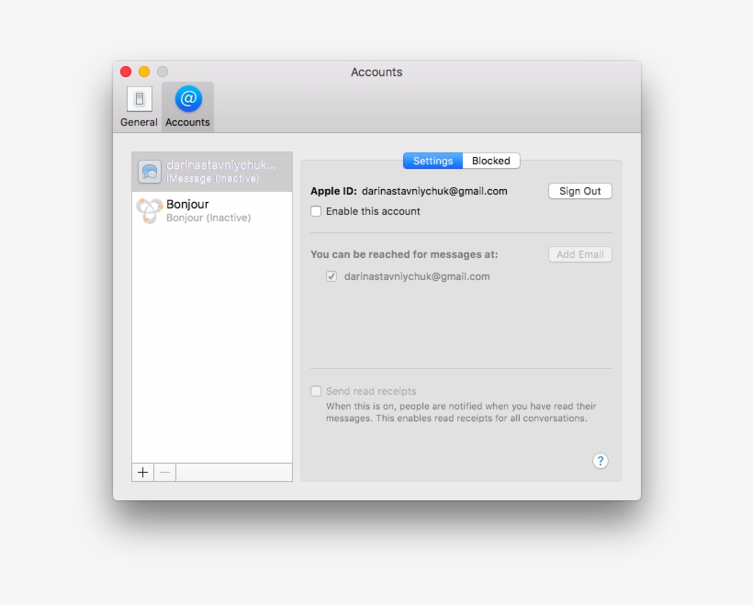Viewport: 753px width, 605px height.
Task: Click the Bonjour pinwheel icon
Action: pyautogui.click(x=150, y=210)
